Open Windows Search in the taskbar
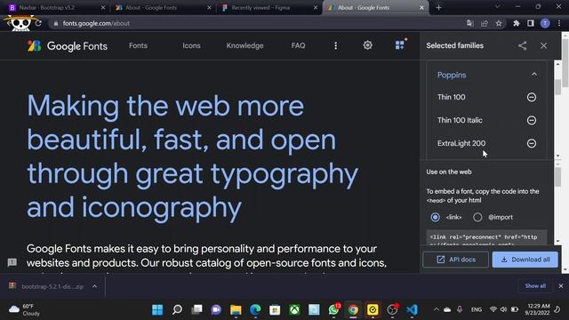Viewport: 569px width, 320px height. click(177, 310)
